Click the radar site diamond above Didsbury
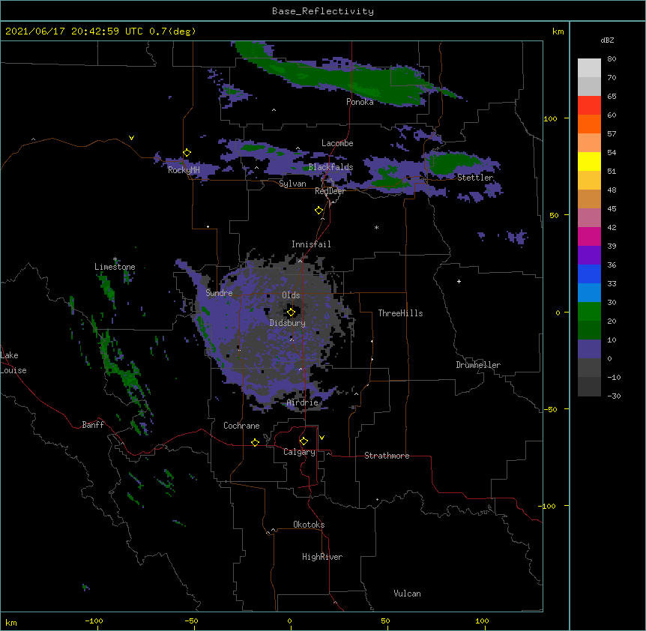 coord(292,313)
